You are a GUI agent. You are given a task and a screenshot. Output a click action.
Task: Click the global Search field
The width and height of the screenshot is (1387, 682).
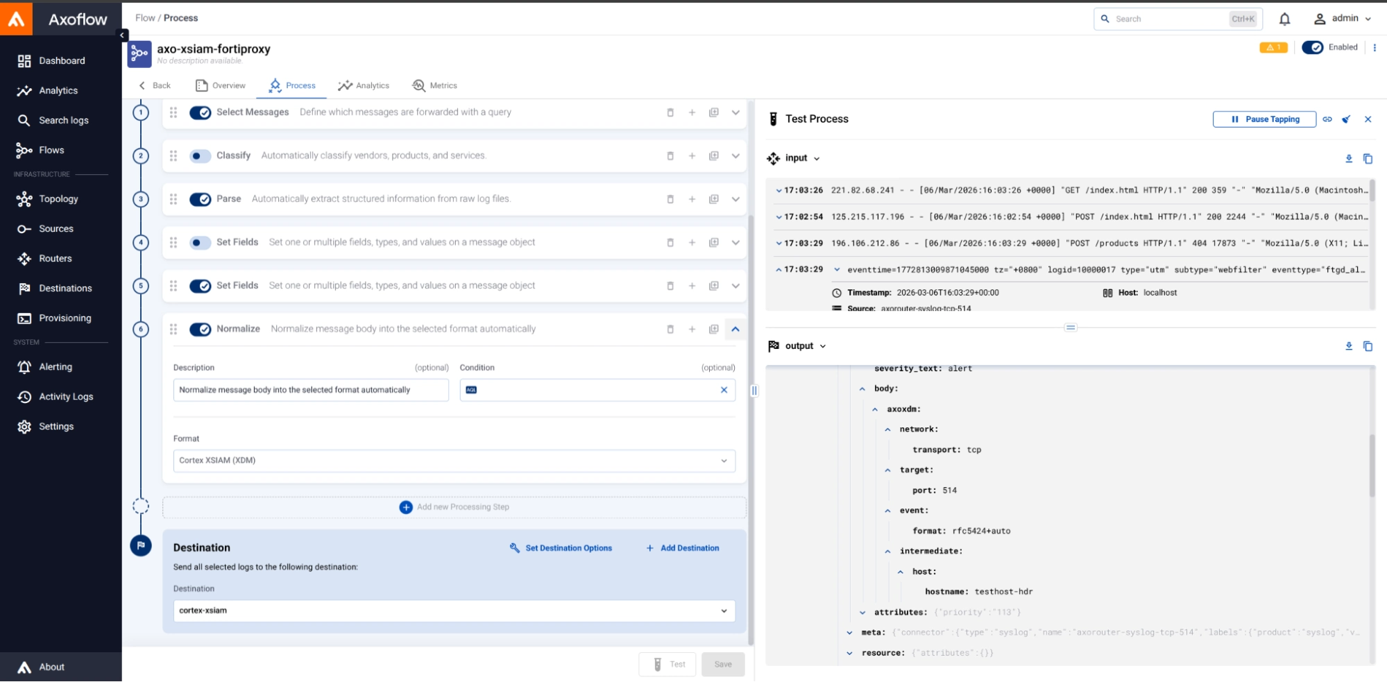[1178, 19]
